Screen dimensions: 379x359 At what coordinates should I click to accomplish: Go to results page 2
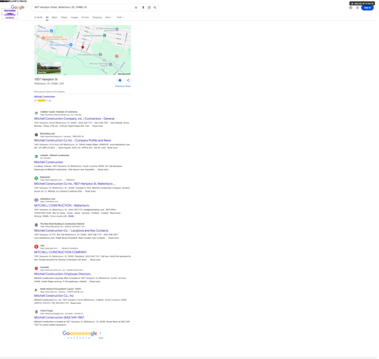(x=71, y=338)
